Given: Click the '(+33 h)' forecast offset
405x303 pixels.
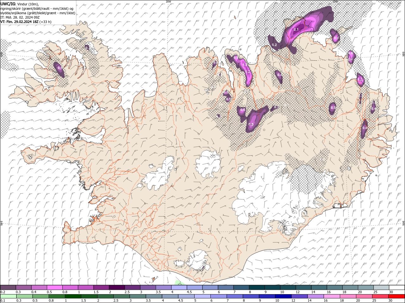Looking at the screenshot, I should 46,22.
